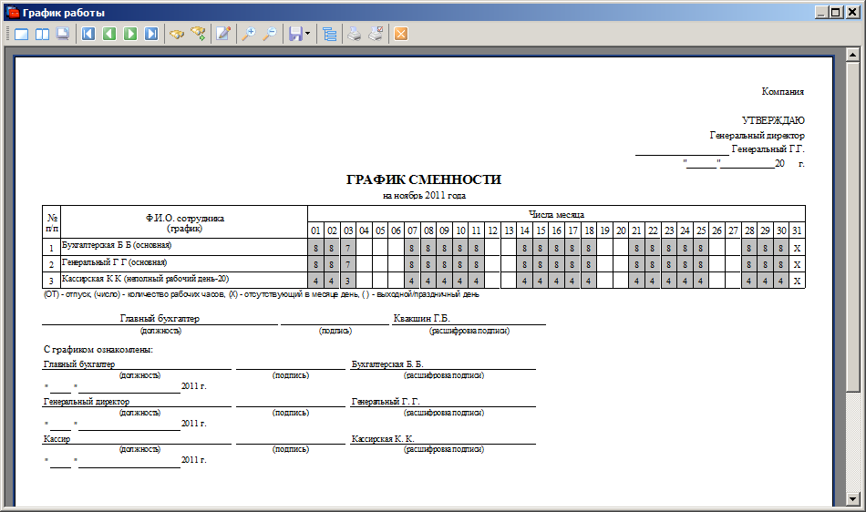Click 'С графиком ознакомлены:' text
The width and height of the screenshot is (866, 512).
coord(98,349)
